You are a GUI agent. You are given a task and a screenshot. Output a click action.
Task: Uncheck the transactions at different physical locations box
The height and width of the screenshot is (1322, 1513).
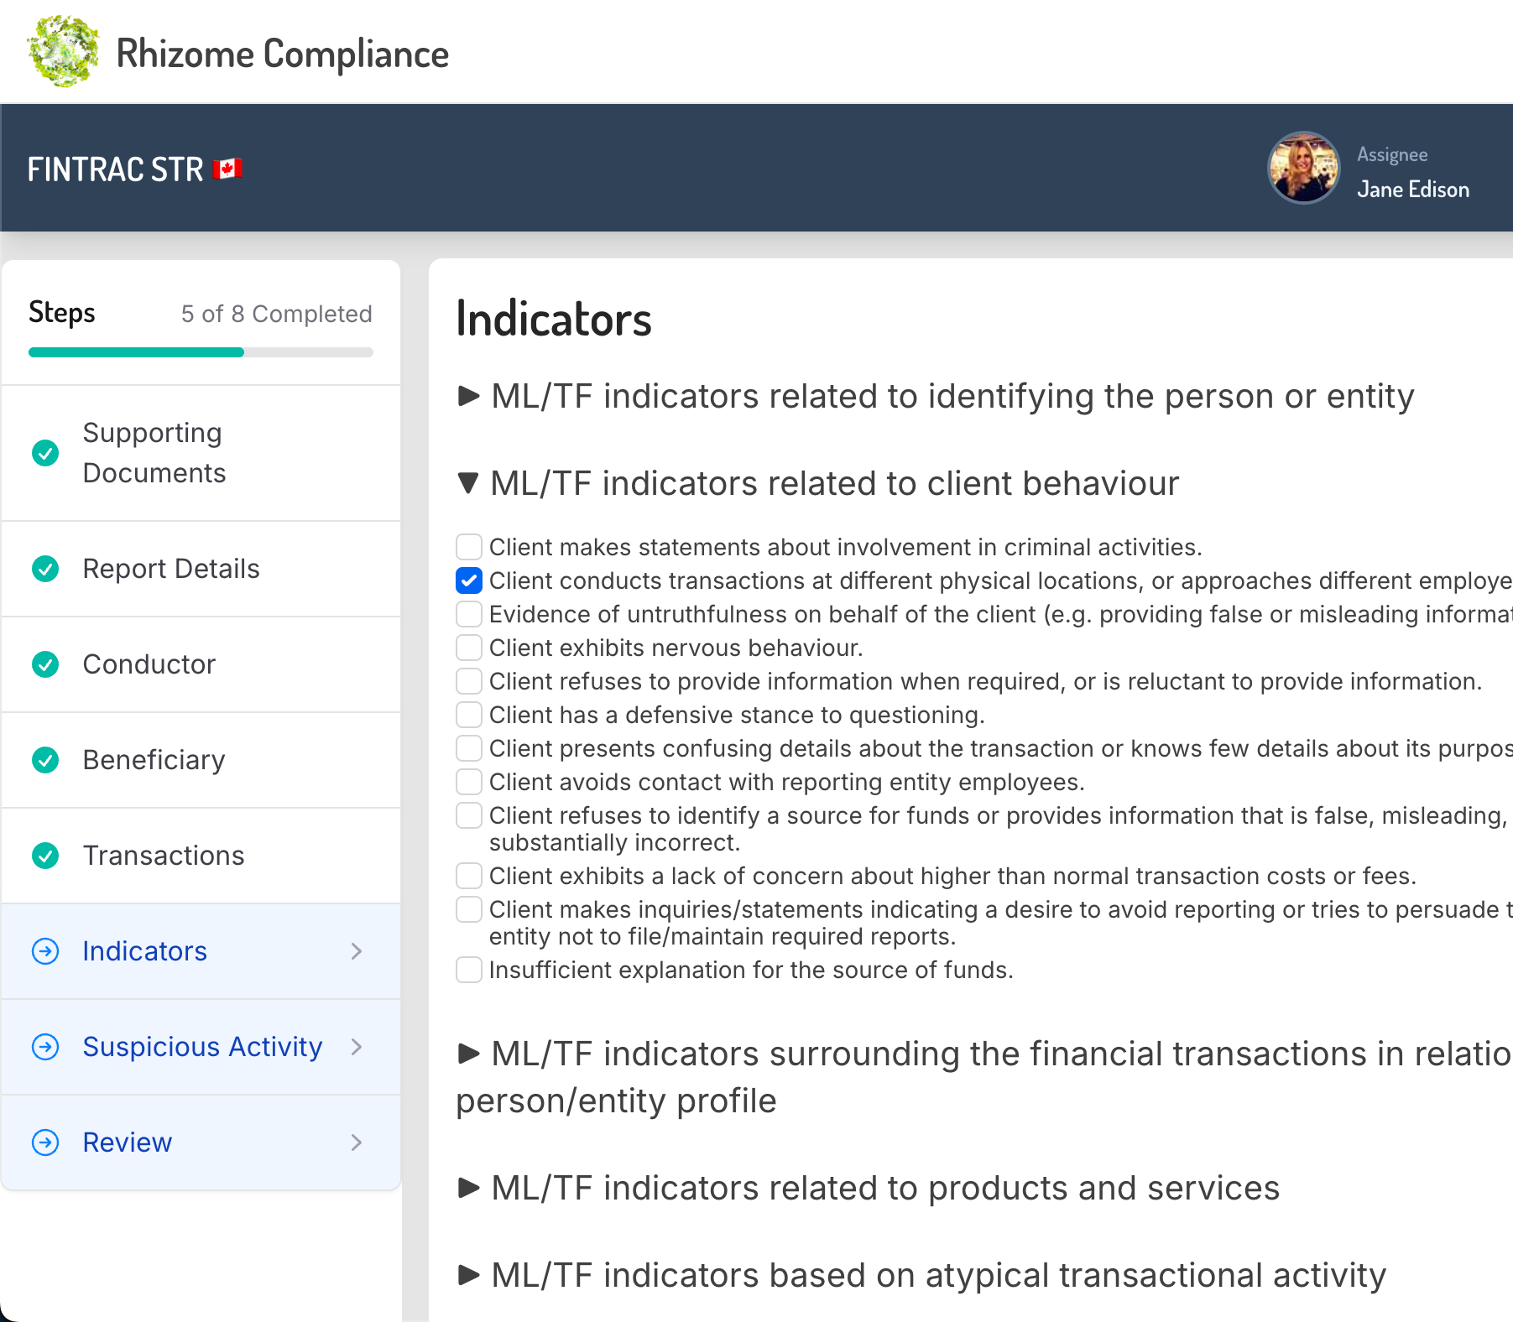[x=469, y=580]
